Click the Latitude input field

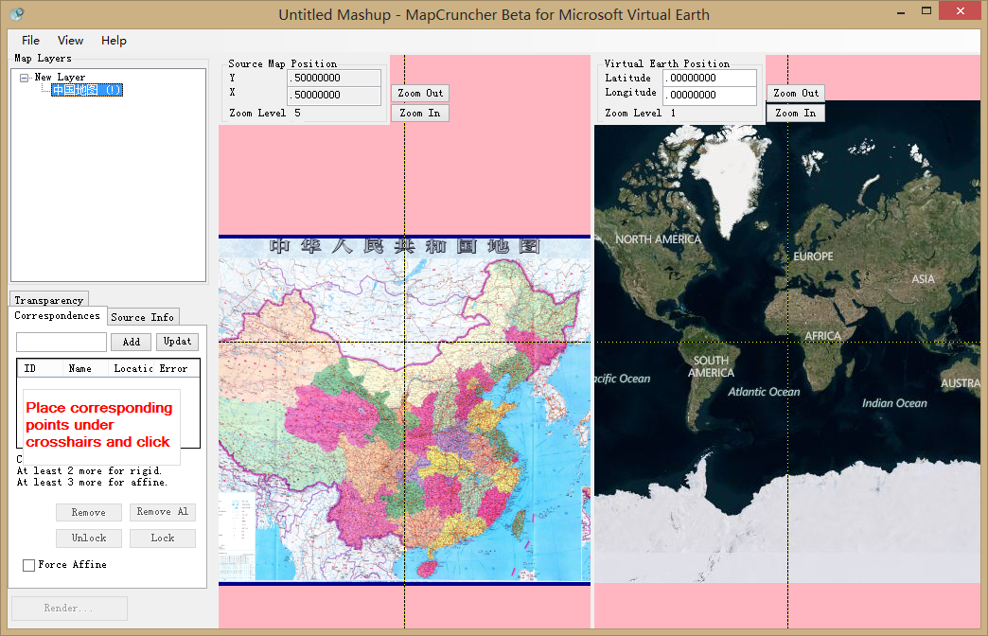click(x=710, y=79)
